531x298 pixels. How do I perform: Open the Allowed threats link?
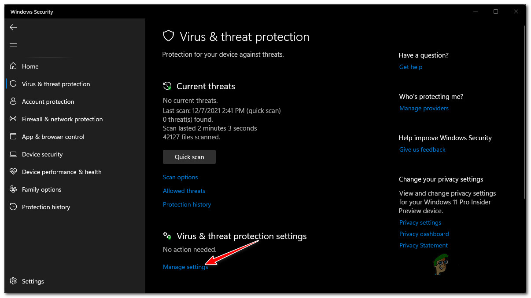point(184,191)
